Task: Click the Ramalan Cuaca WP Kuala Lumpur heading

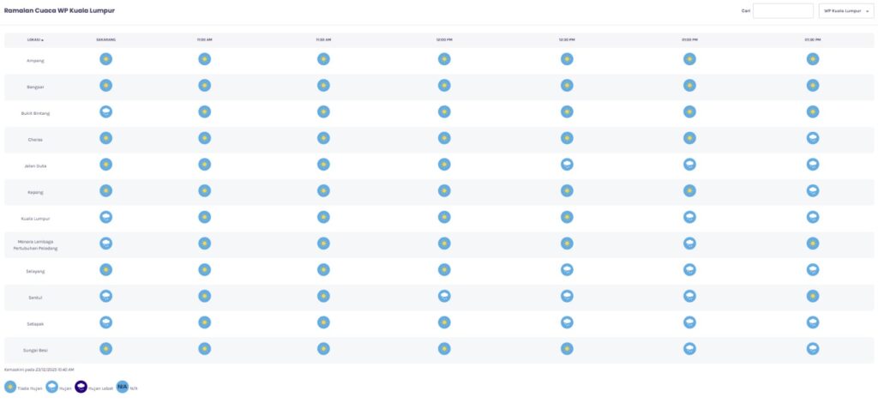Action: [x=59, y=10]
